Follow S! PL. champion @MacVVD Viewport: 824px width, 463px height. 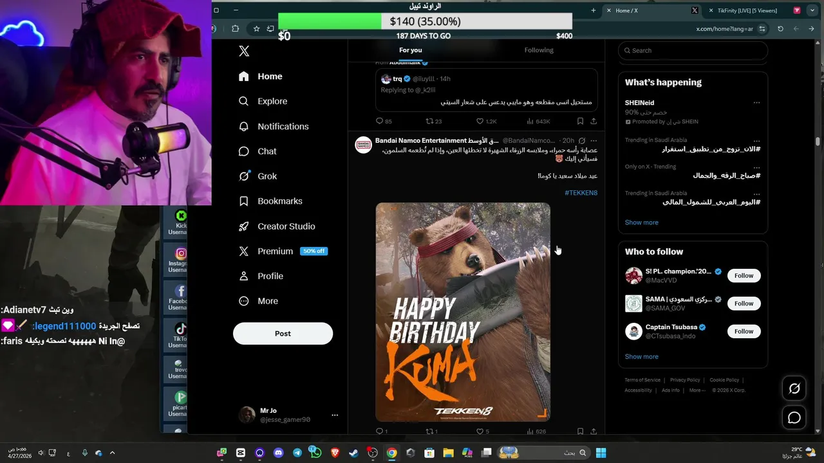coord(744,276)
